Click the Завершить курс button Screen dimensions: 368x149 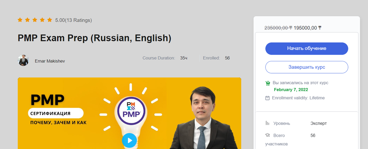pyautogui.click(x=307, y=67)
